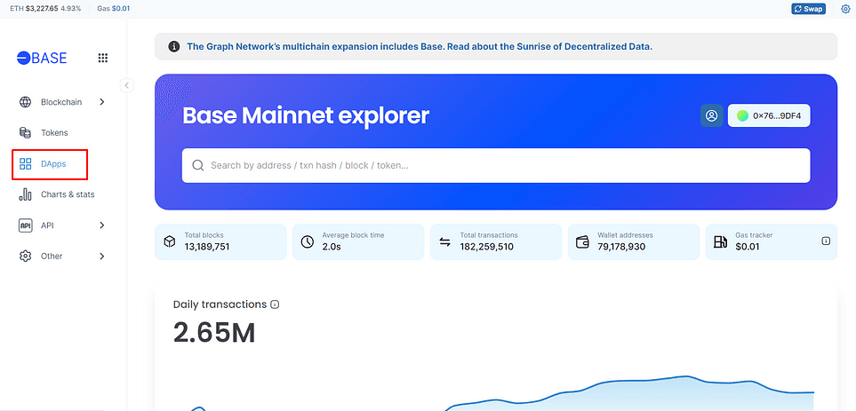Click the Tokens coins icon
Viewport: 856px width, 411px height.
click(25, 132)
